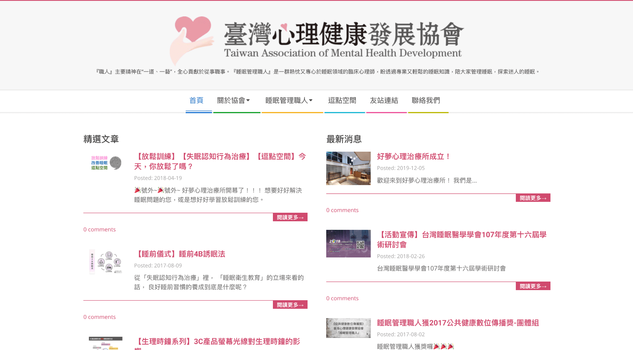Image resolution: width=633 pixels, height=350 pixels.
Task: View comments under 好夢心理治療所成立 news
Action: 342,210
